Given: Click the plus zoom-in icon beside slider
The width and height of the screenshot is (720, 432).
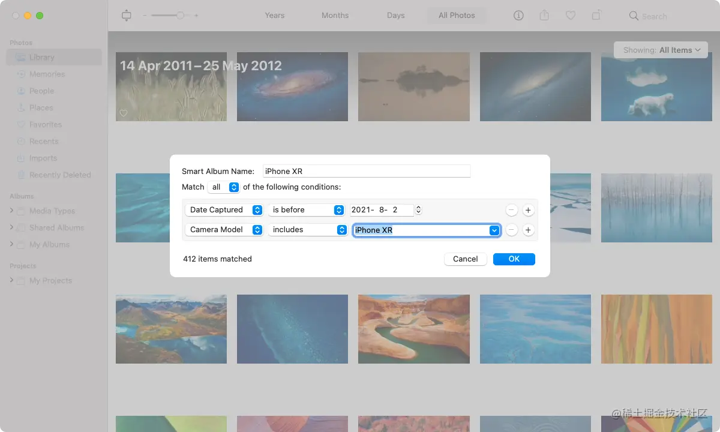Looking at the screenshot, I should click(x=196, y=16).
